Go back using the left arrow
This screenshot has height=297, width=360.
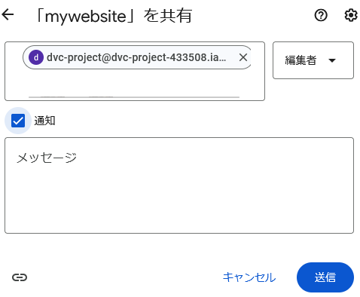(8, 14)
